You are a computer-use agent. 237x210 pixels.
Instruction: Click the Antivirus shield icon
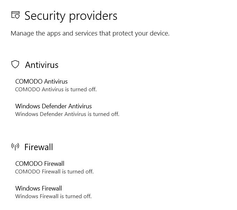point(15,64)
